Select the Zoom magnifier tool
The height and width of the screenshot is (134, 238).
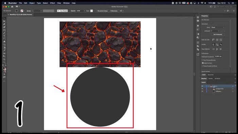4,62
